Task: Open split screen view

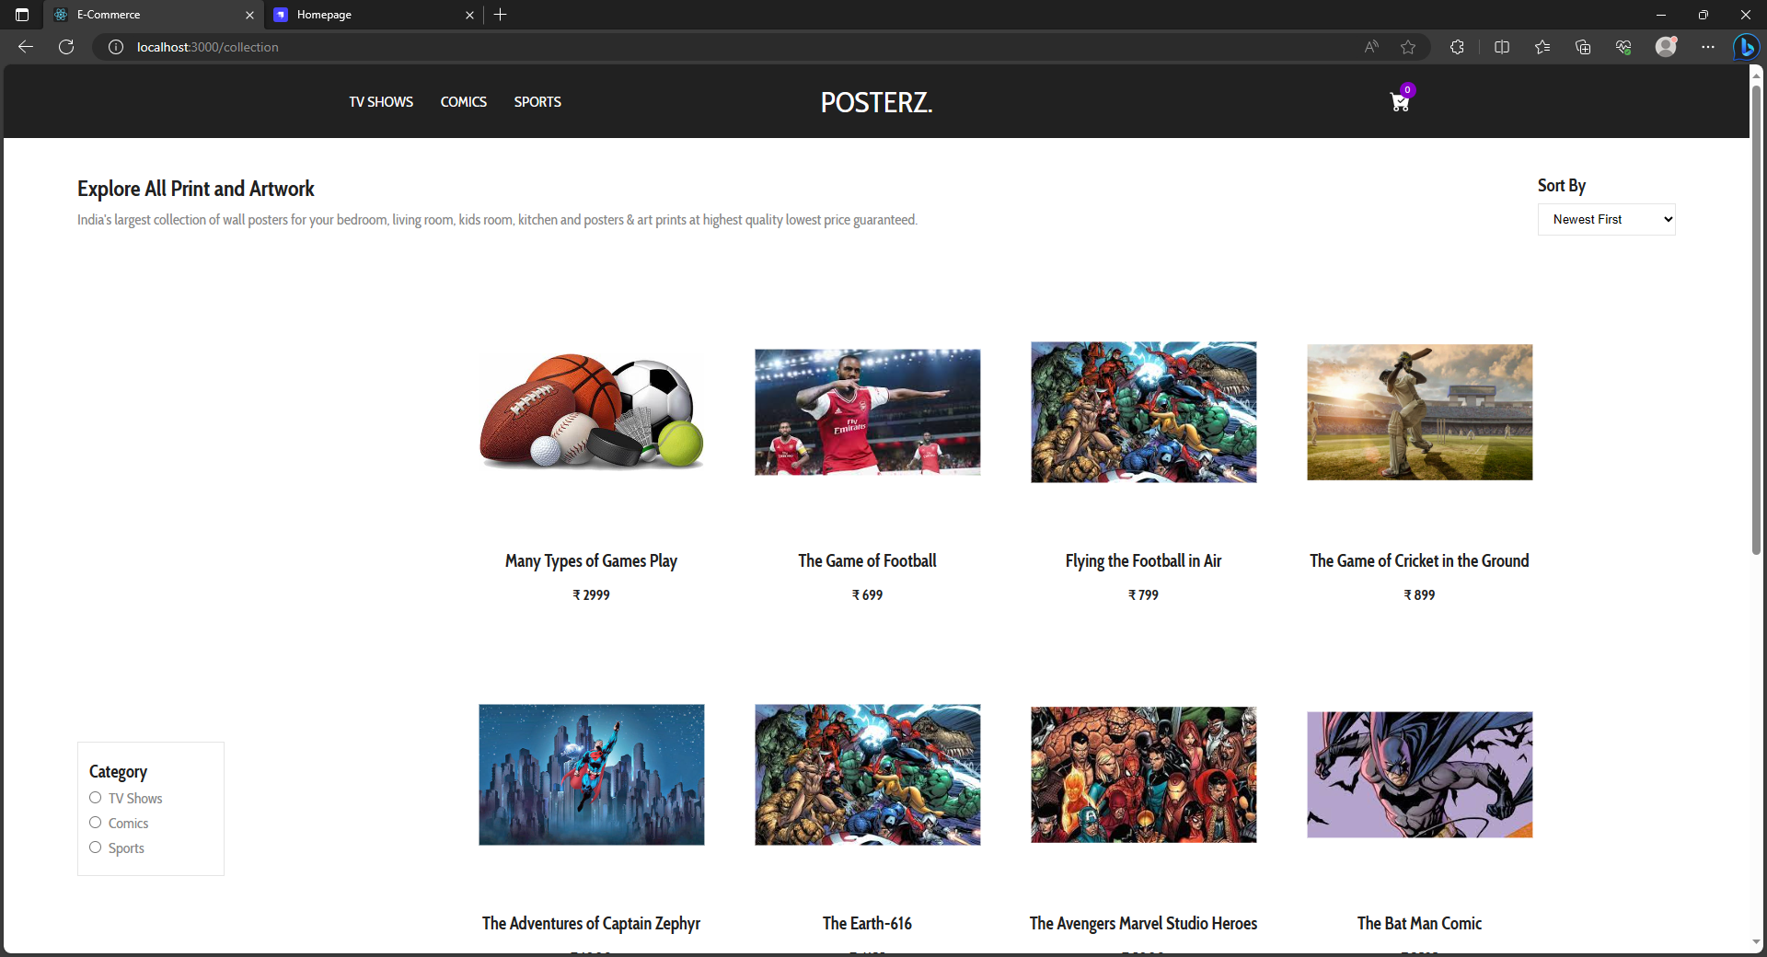Action: pyautogui.click(x=1501, y=47)
